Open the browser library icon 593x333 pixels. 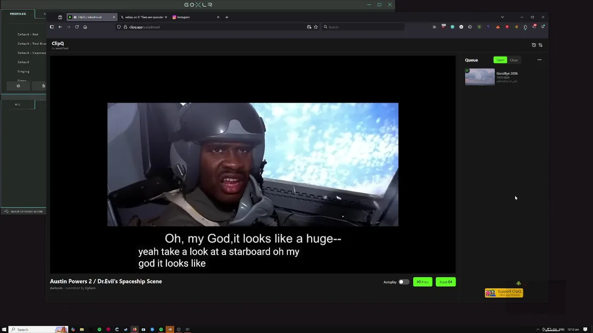(x=434, y=27)
